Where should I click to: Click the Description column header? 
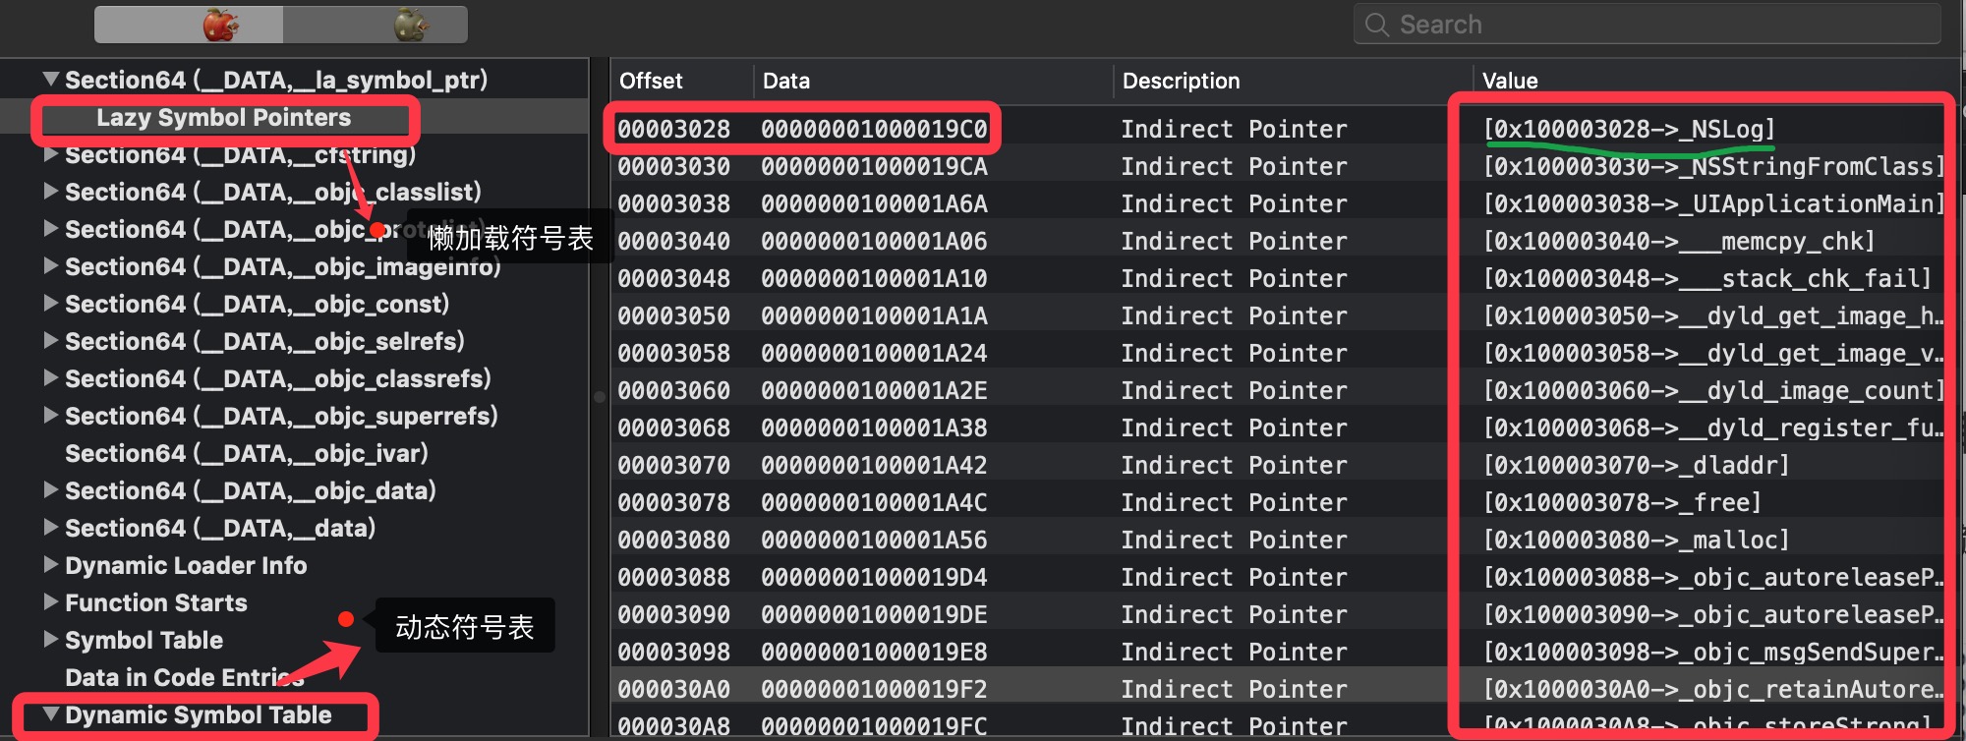pos(1181,81)
